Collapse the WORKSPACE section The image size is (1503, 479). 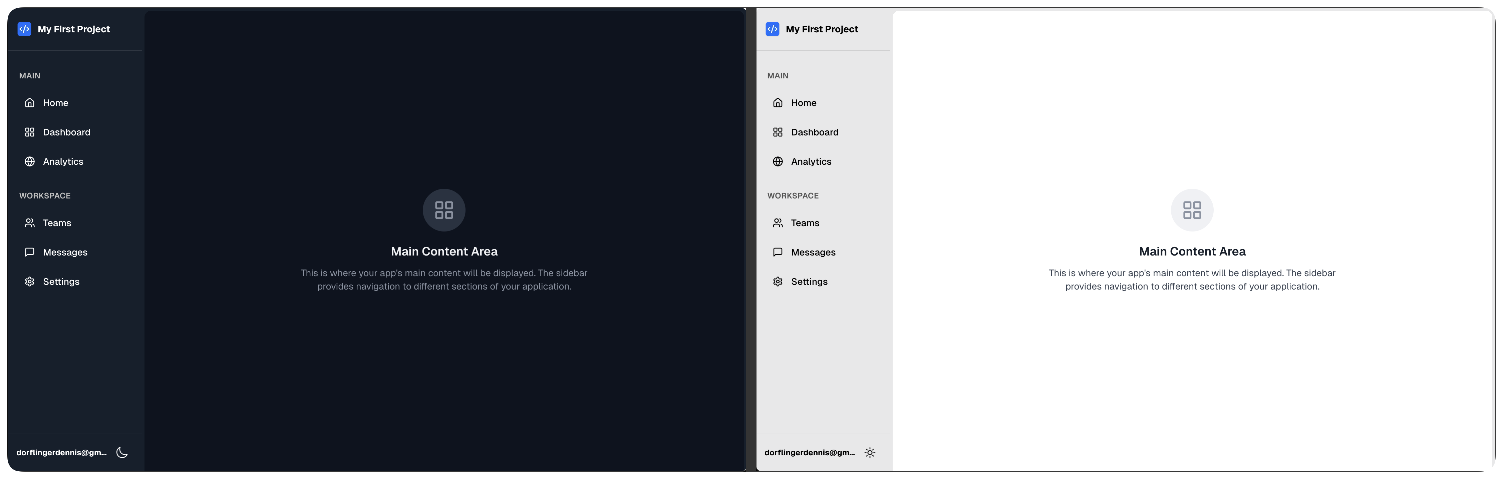tap(45, 195)
